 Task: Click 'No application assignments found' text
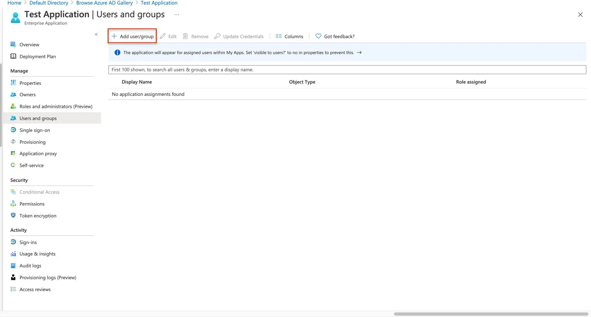(148, 94)
